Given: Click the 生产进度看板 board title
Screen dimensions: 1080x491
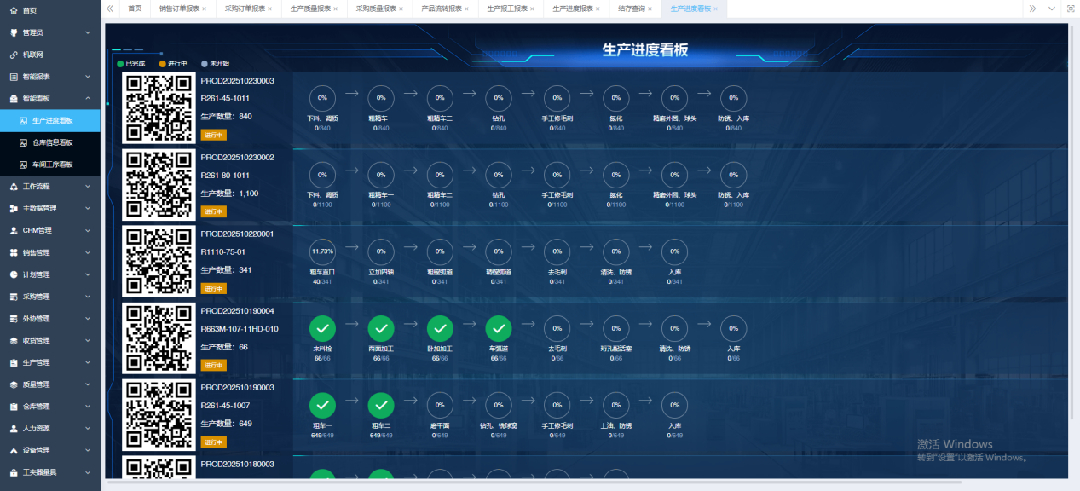Looking at the screenshot, I should (645, 50).
